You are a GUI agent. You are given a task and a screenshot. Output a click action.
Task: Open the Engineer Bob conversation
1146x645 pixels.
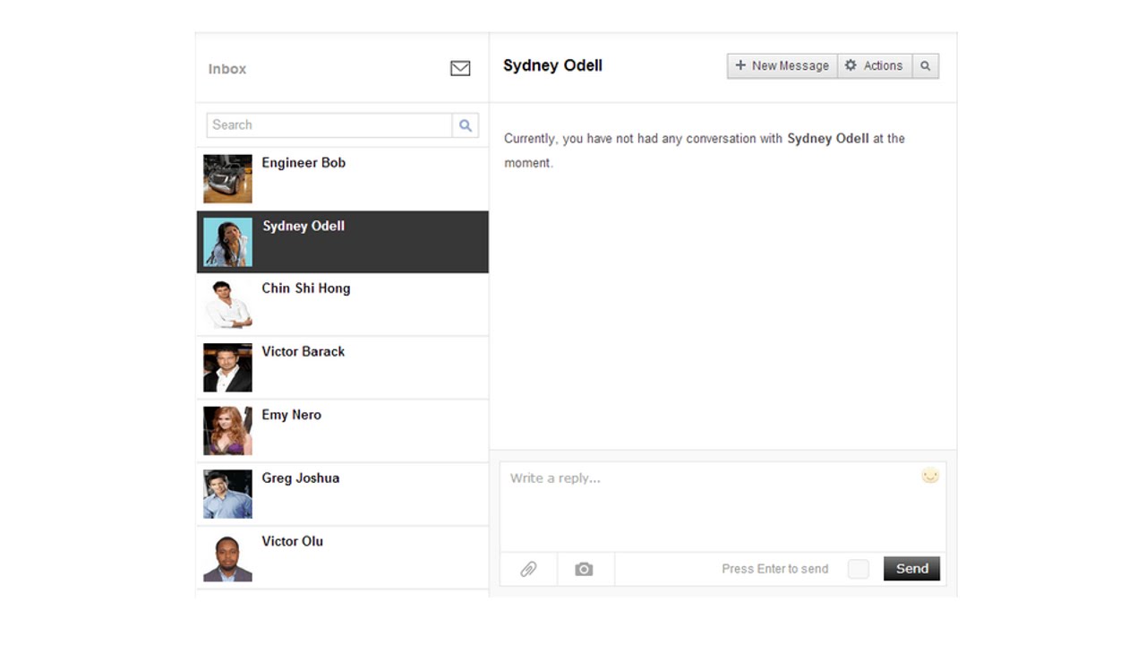coord(342,178)
